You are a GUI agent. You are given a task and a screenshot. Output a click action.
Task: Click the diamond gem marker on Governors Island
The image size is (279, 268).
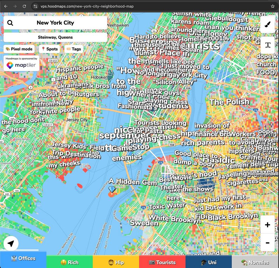pyautogui.click(x=112, y=190)
